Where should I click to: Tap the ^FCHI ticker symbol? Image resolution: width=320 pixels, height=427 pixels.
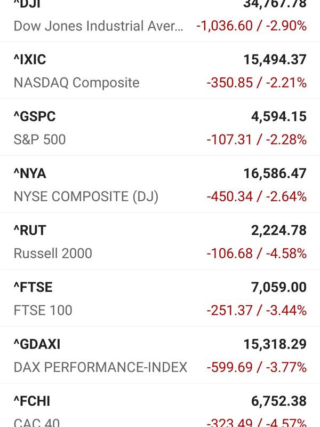pos(32,401)
